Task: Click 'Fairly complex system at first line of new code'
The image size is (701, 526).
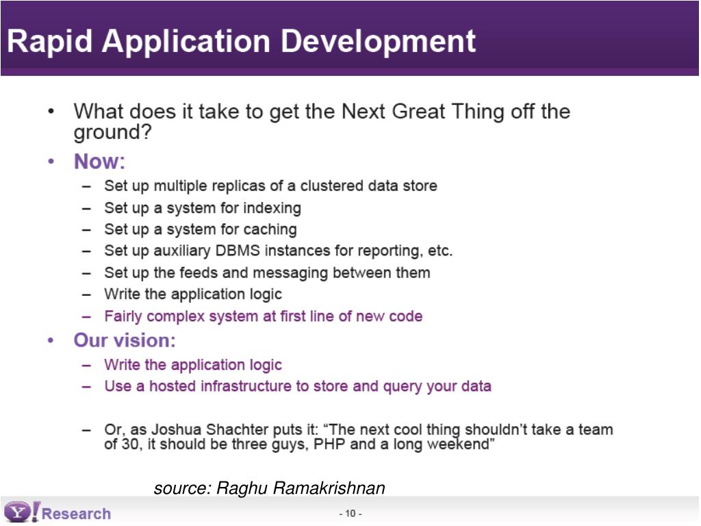Action: point(264,316)
